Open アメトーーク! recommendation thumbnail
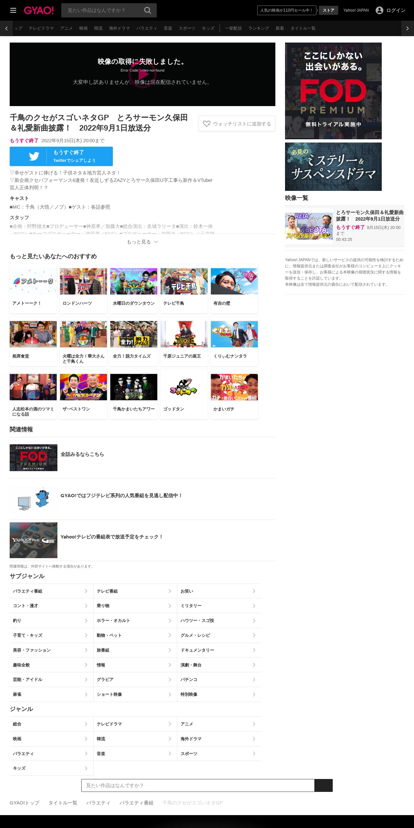The height and width of the screenshot is (828, 414). click(x=33, y=281)
